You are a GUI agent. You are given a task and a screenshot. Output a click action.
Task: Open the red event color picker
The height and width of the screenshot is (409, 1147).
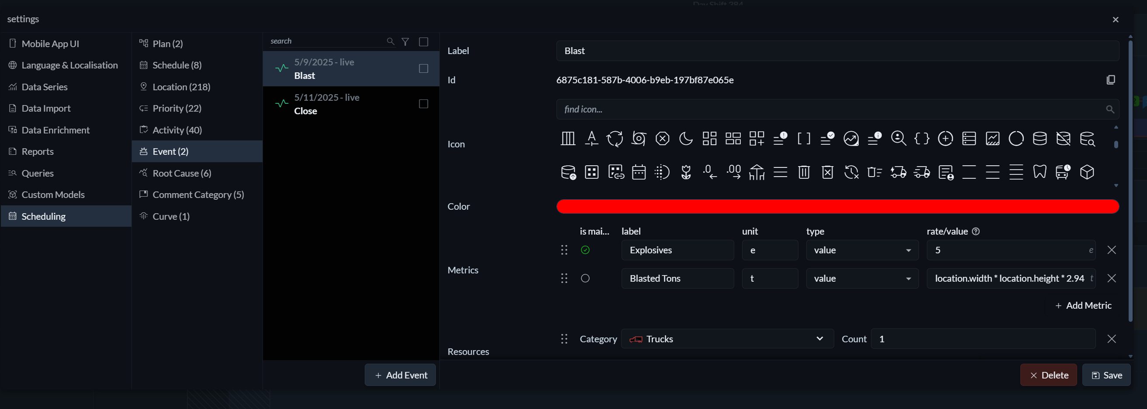coord(838,206)
